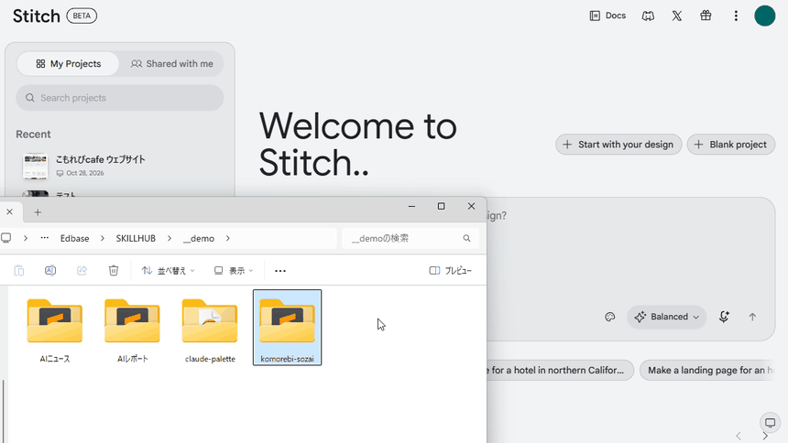Click the Paste icon in Explorer toolbar

[x=19, y=271]
